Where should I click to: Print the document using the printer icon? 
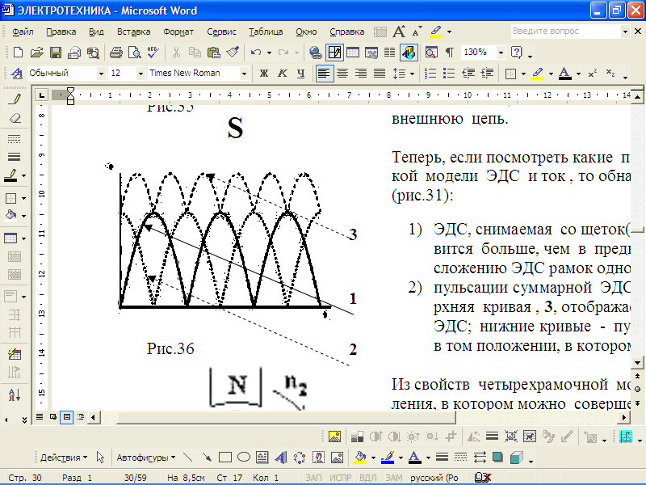116,53
